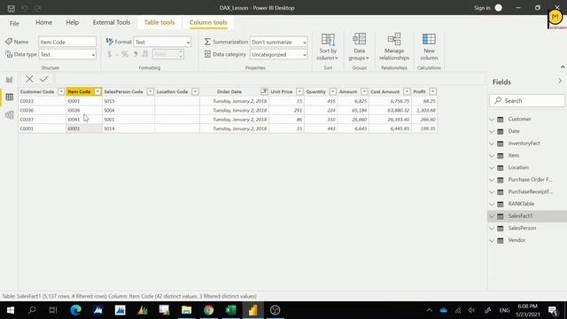The height and width of the screenshot is (319, 567).
Task: Commit the formula bar entry
Action: (44, 79)
